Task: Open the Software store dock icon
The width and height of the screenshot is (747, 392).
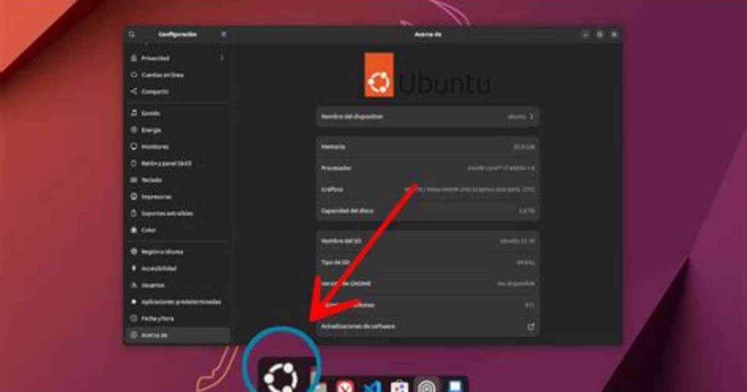Action: pyautogui.click(x=399, y=386)
